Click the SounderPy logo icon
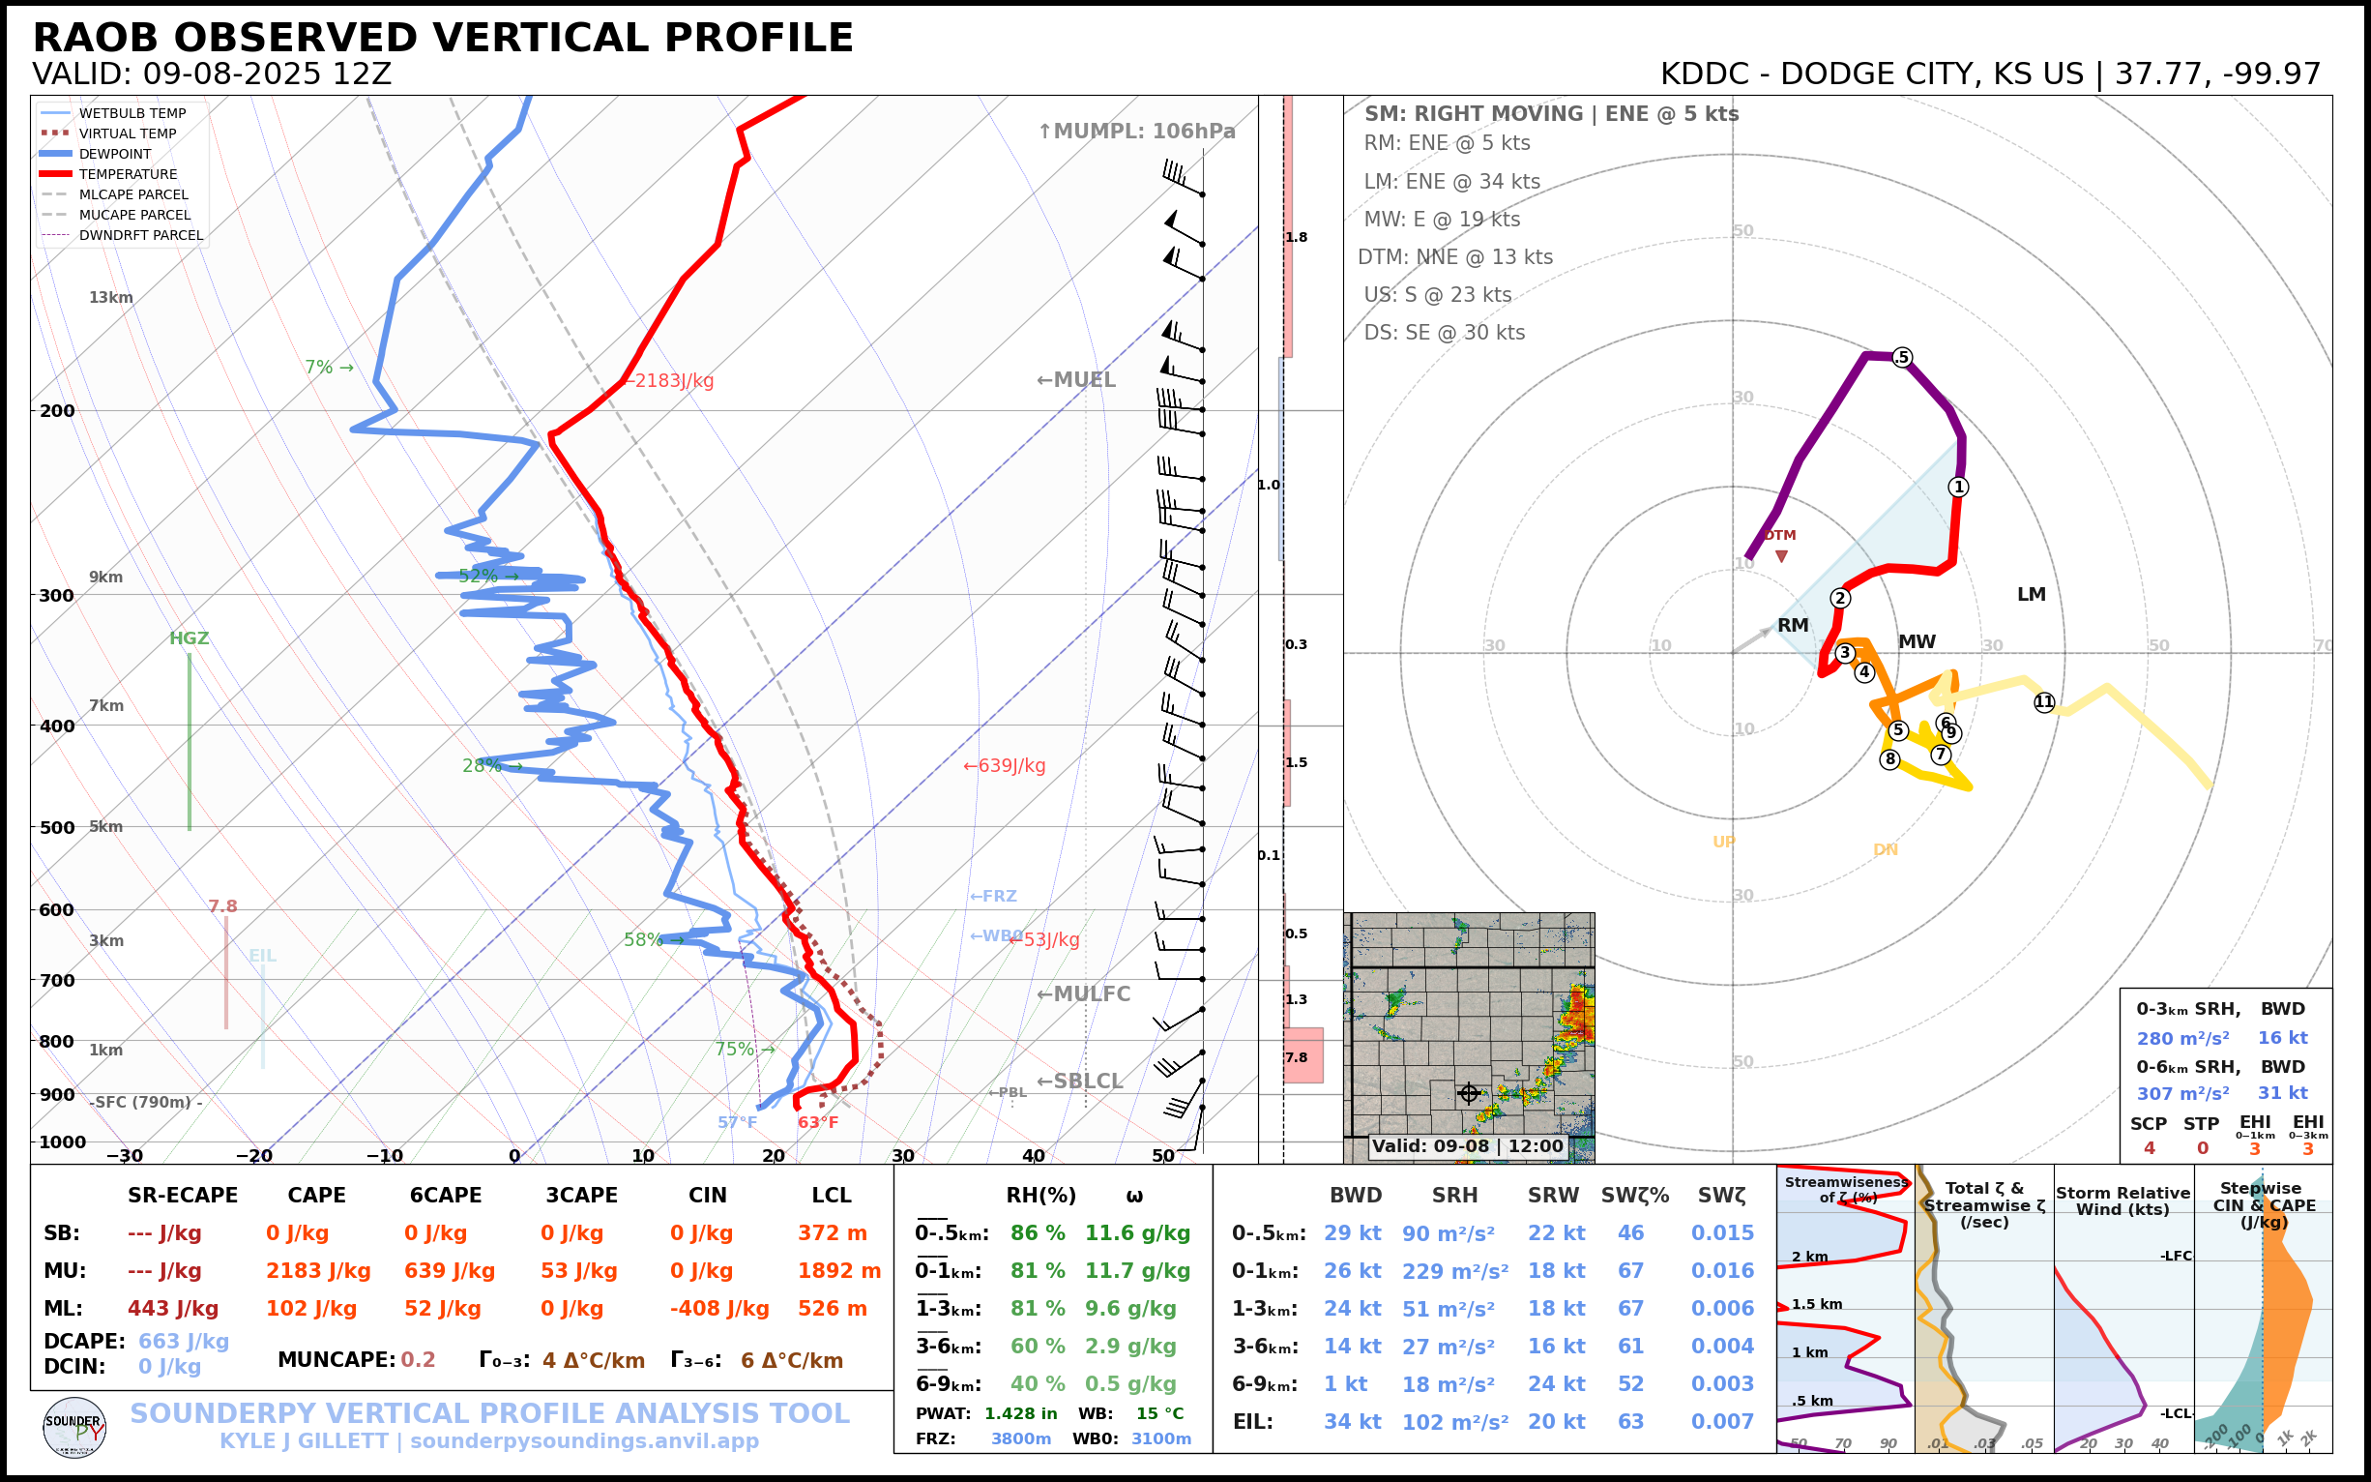Image resolution: width=2371 pixels, height=1482 pixels. click(74, 1427)
